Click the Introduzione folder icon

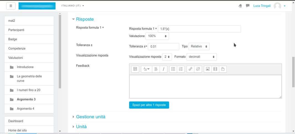12,67
